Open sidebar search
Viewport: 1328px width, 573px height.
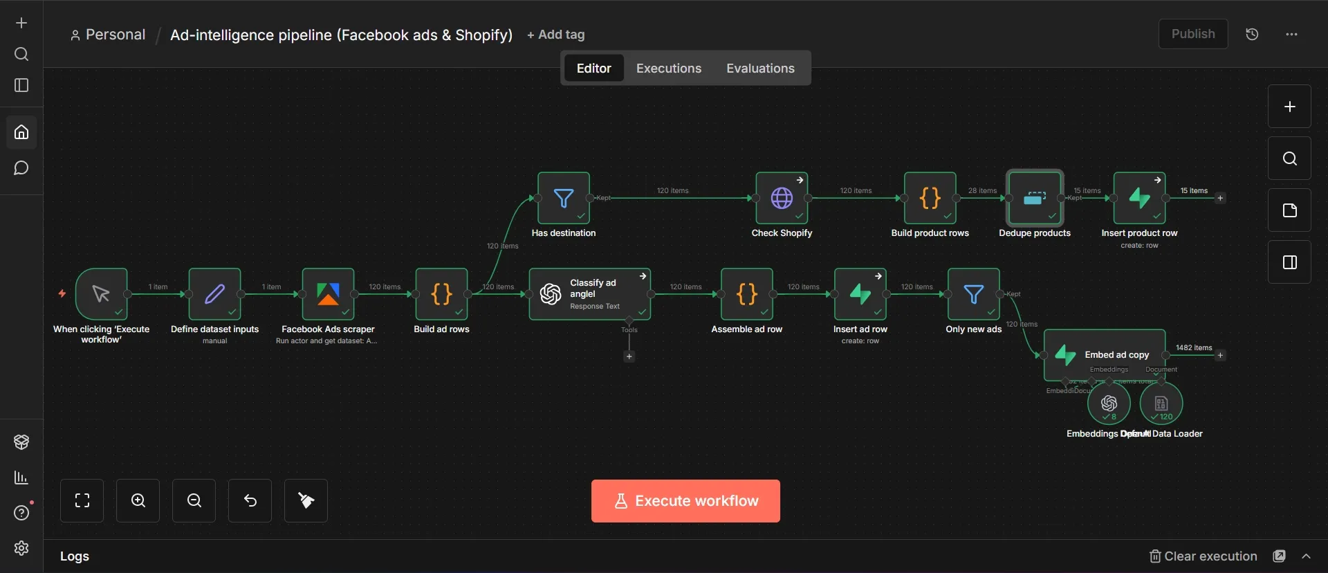(x=21, y=54)
